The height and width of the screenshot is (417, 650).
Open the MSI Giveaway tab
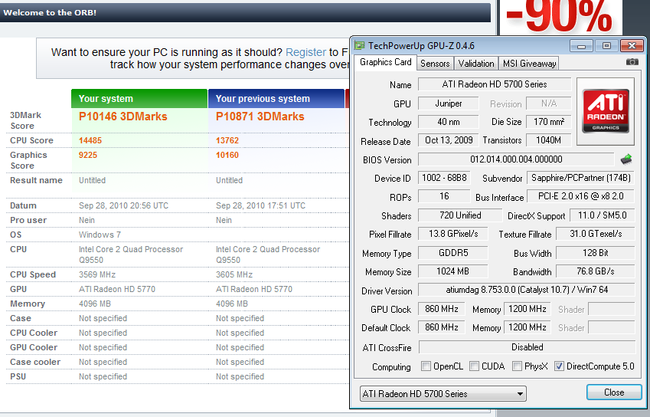click(529, 64)
